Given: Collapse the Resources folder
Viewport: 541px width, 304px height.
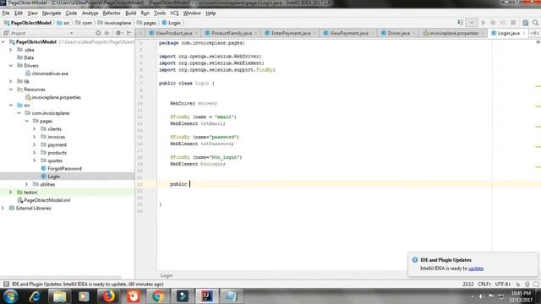Looking at the screenshot, I should click(x=11, y=90).
